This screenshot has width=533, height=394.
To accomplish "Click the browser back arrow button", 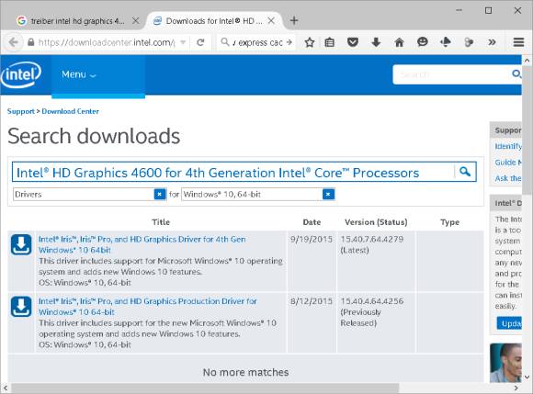I will pyautogui.click(x=14, y=43).
